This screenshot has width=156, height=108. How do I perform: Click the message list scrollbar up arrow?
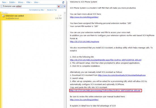(x=65, y=13)
